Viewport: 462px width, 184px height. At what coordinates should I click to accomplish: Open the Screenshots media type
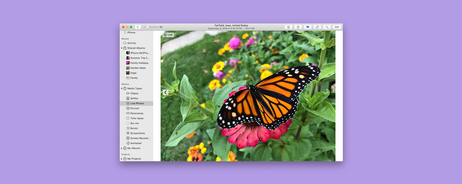137,133
